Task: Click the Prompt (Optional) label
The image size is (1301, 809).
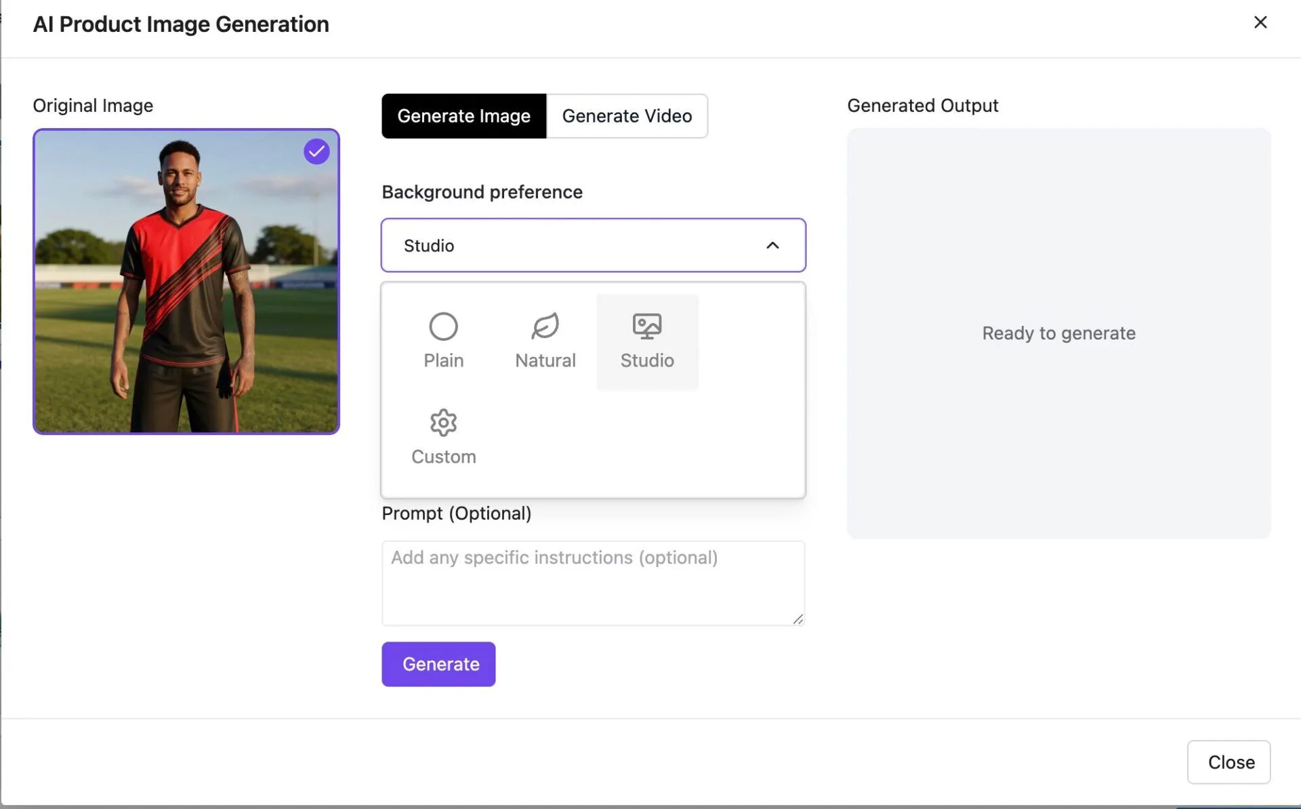Action: pos(457,514)
